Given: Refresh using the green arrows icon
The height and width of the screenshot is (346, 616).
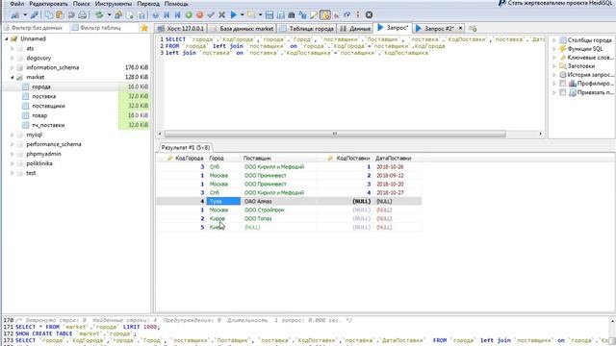Looking at the screenshot, I should click(x=99, y=15).
